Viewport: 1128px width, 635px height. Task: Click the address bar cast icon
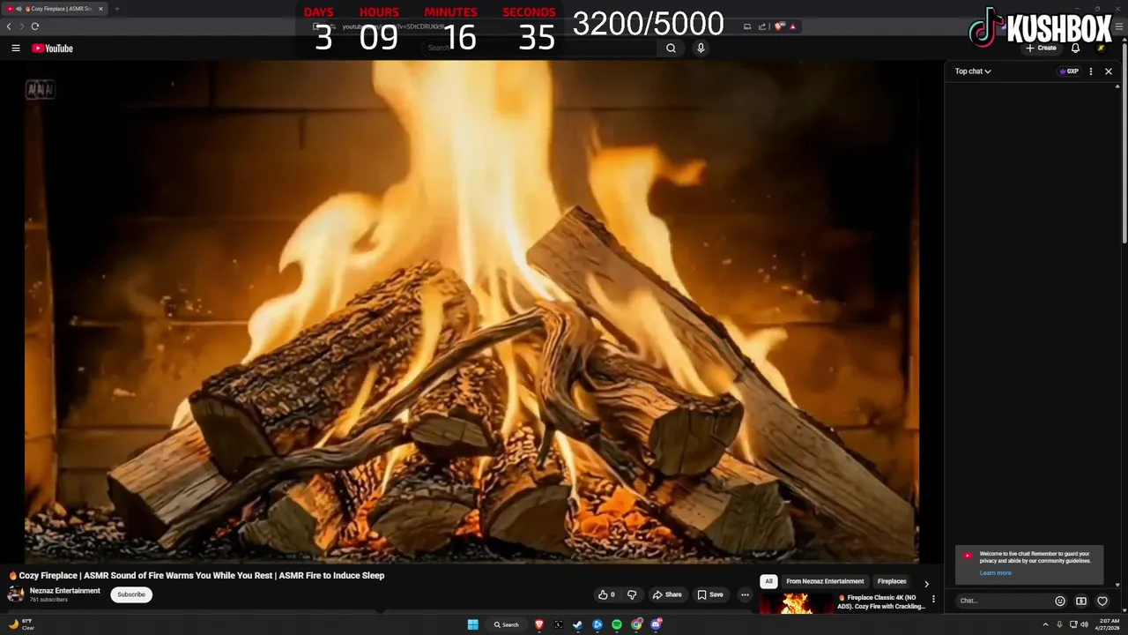pyautogui.click(x=747, y=26)
